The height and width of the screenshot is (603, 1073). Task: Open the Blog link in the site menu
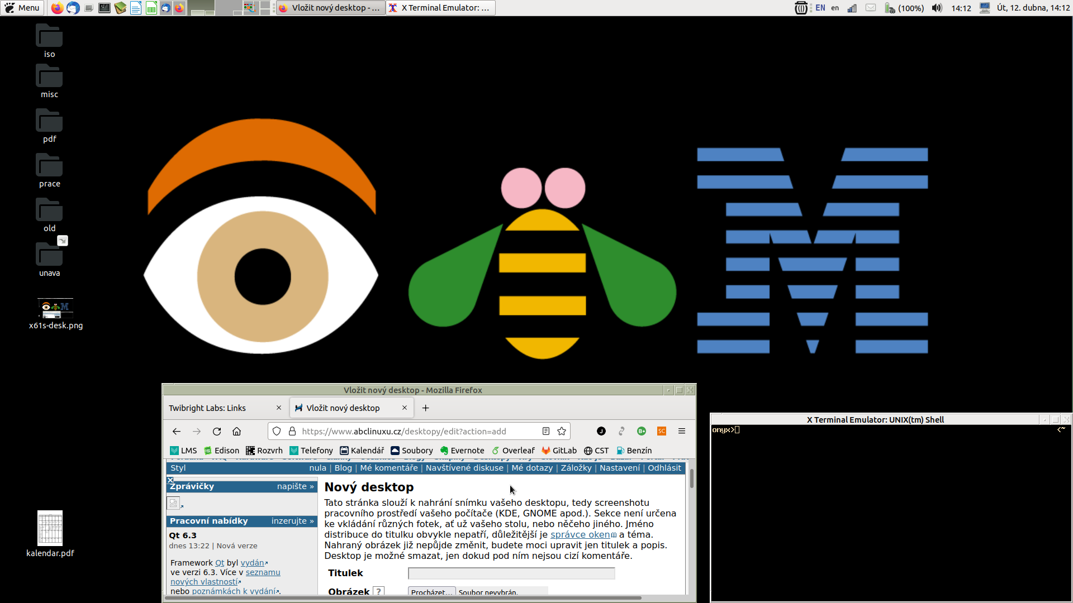(343, 468)
